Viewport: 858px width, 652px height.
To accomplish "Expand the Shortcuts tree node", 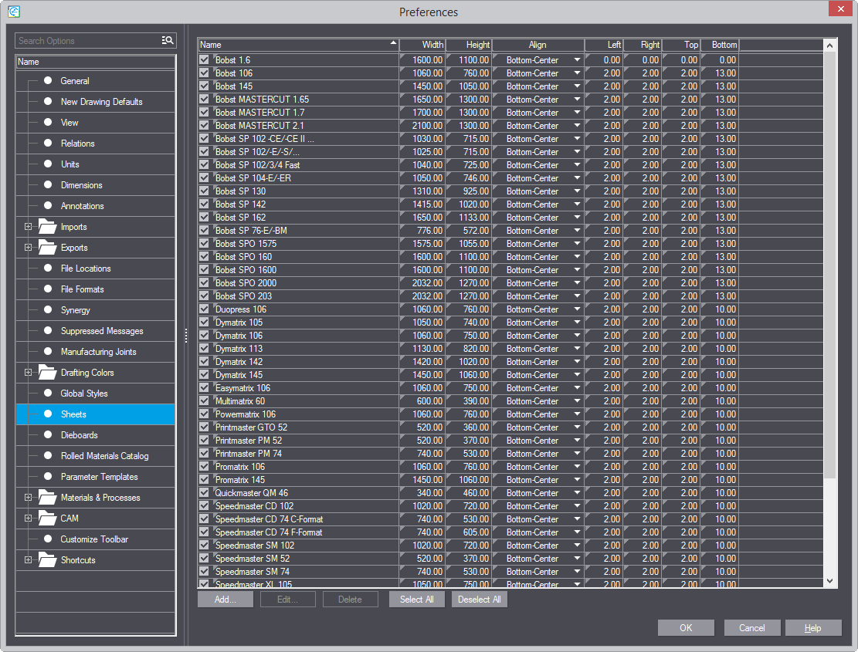I will click(28, 560).
